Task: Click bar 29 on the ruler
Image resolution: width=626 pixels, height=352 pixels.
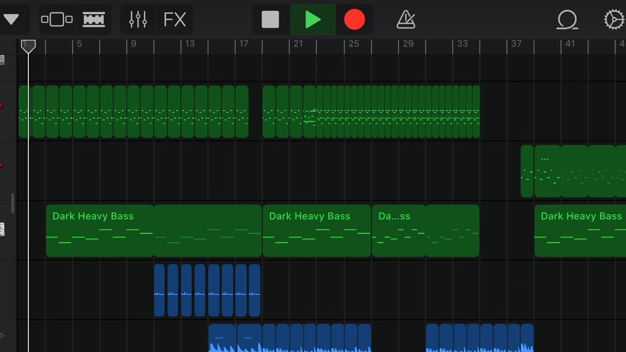Action: (408, 44)
